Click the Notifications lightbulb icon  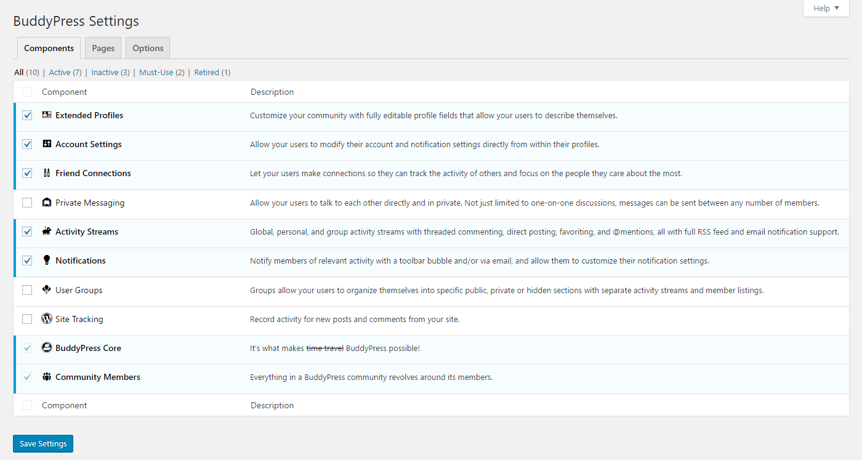47,260
